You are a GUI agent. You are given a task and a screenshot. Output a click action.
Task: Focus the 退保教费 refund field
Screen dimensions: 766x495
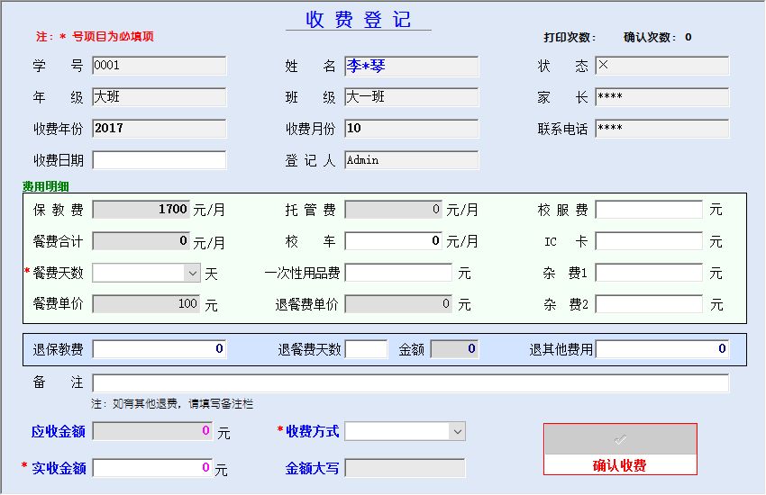pyautogui.click(x=160, y=349)
